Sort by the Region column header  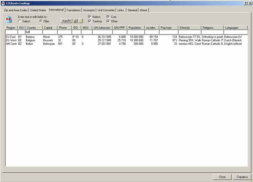tap(11, 28)
